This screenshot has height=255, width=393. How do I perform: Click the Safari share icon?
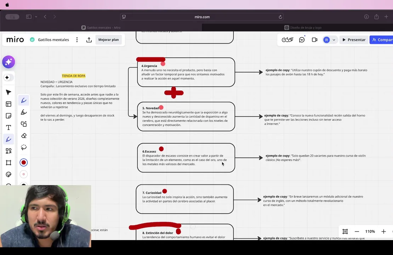tap(376, 17)
